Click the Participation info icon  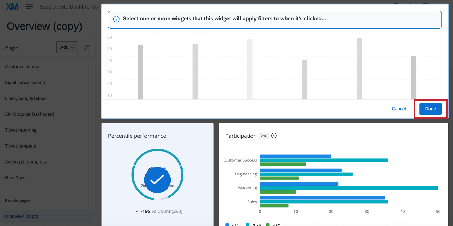point(274,136)
